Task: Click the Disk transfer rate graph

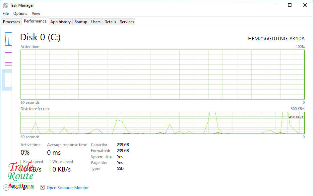Action: [162, 123]
